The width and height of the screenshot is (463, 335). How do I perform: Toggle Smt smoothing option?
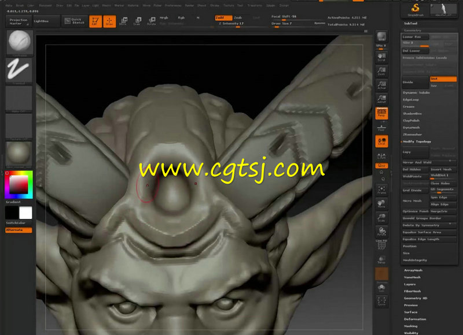point(443,79)
